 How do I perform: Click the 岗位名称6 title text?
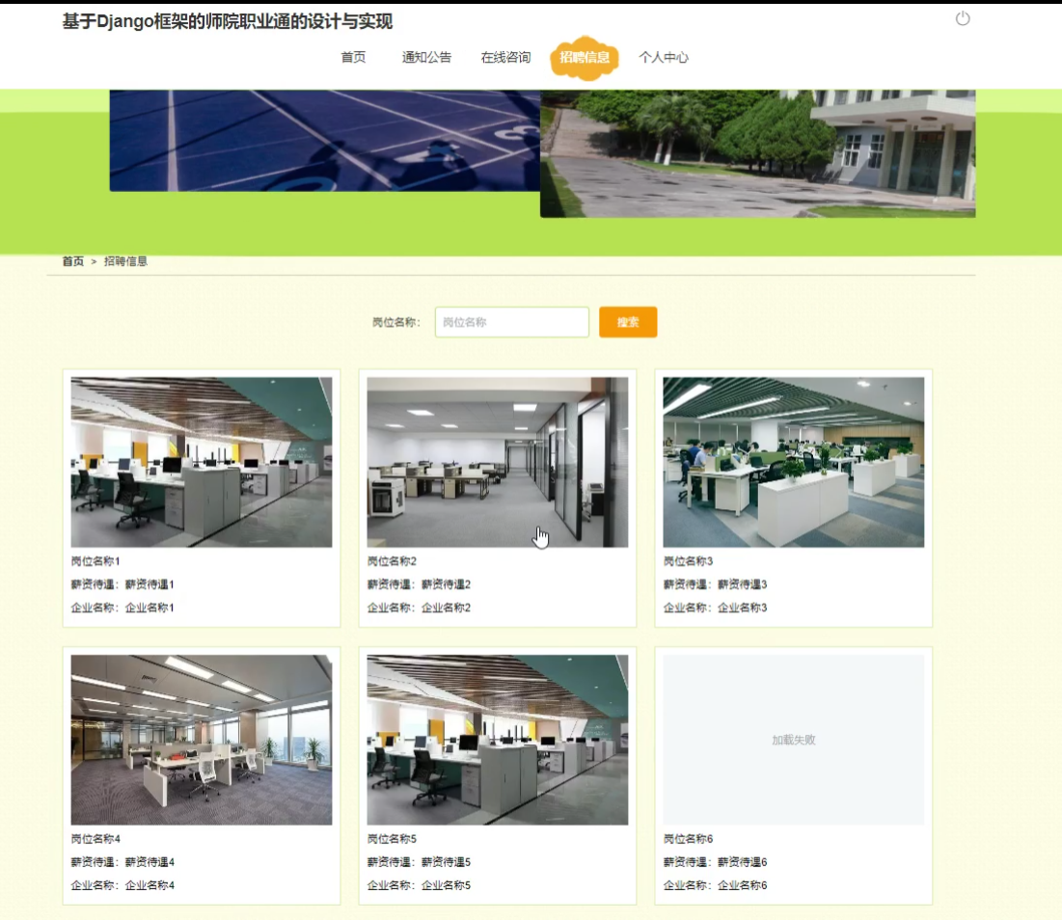tap(689, 839)
